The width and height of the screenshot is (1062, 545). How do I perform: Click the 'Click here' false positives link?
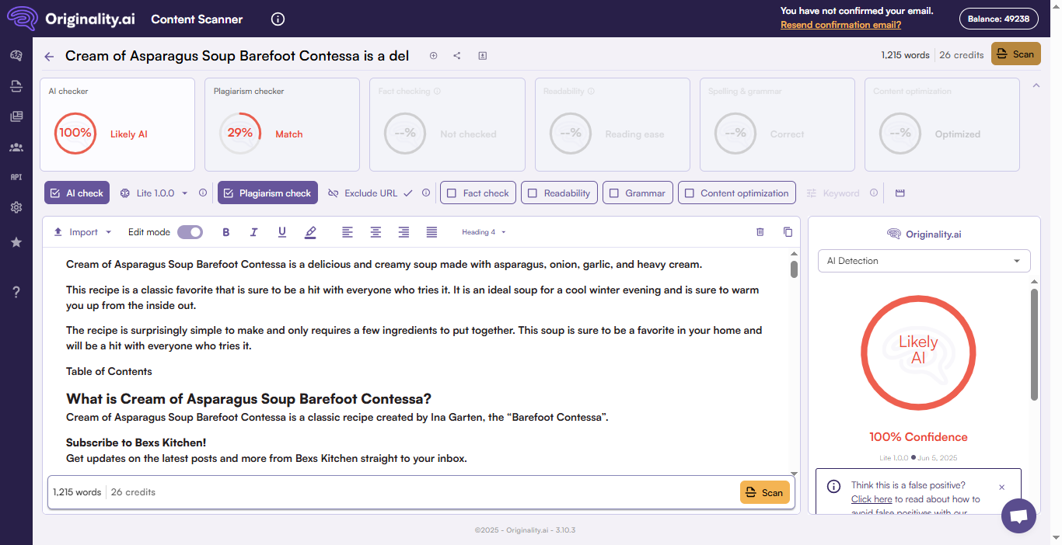pyautogui.click(x=872, y=499)
